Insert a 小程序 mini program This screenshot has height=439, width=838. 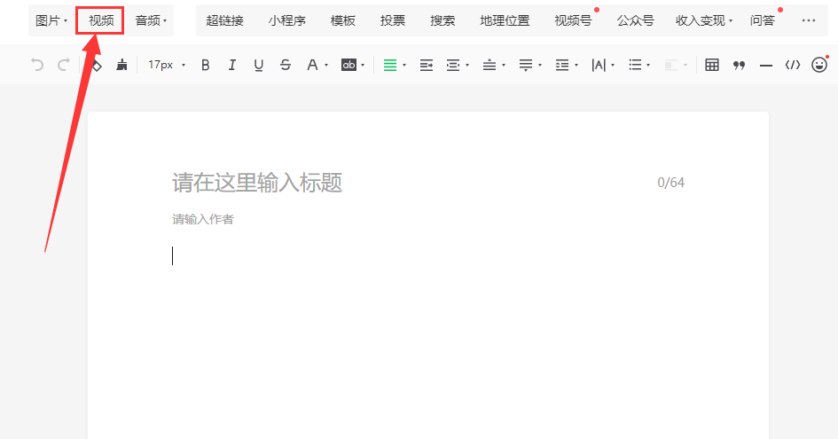[x=287, y=21]
